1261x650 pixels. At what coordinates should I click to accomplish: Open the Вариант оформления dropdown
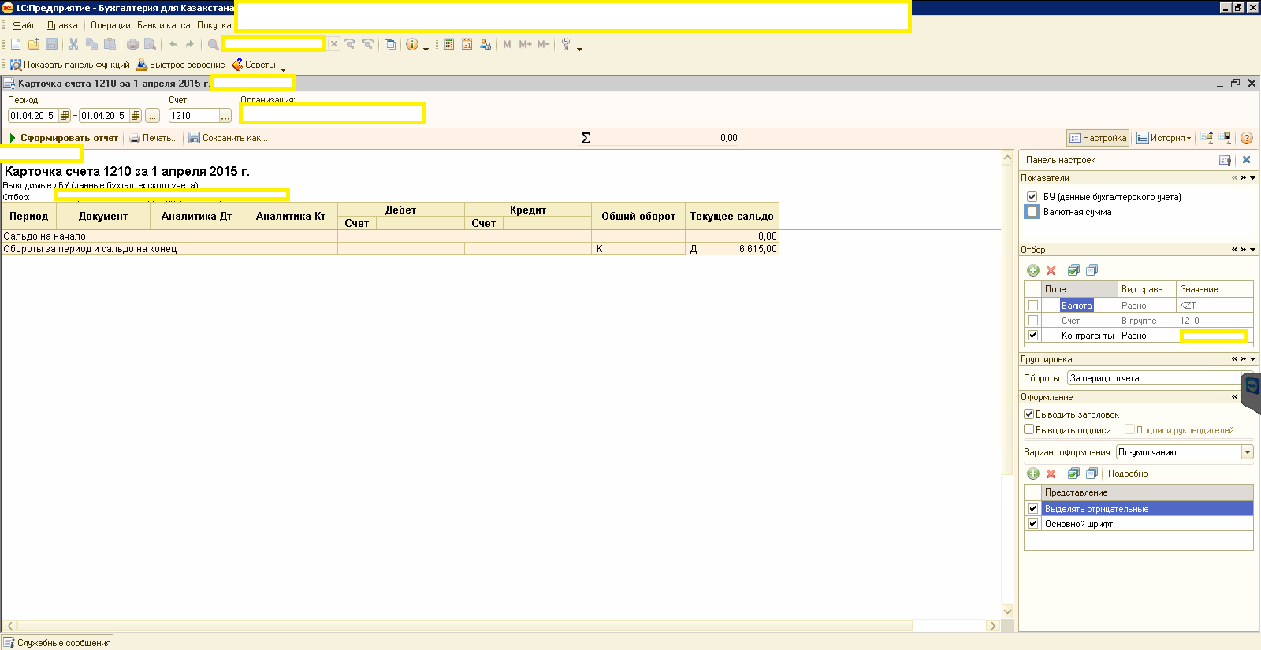pos(1247,452)
